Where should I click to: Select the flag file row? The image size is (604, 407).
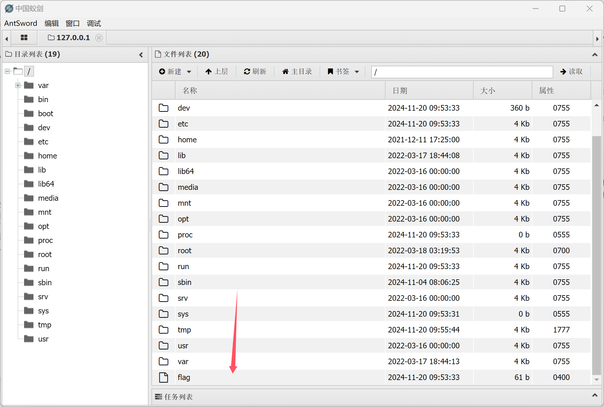click(184, 377)
